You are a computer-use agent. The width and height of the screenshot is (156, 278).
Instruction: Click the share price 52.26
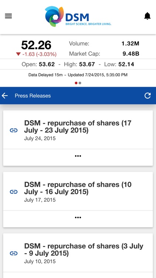[36, 45]
